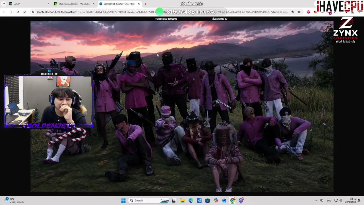Go back to the previous page
This screenshot has height=205, width=364.
point(4,12)
